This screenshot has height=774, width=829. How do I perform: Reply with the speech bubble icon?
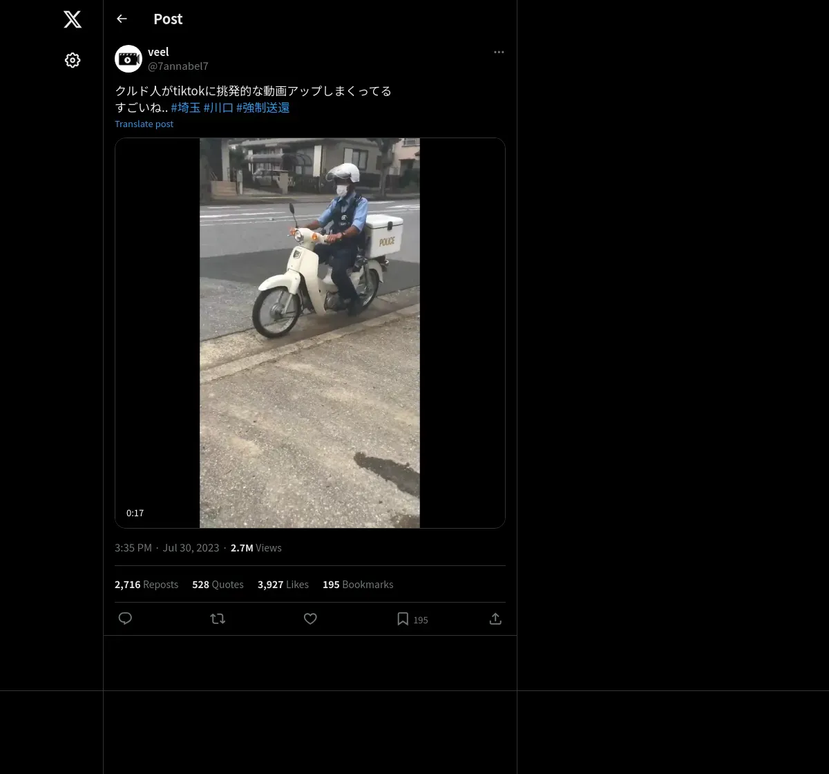(x=125, y=619)
